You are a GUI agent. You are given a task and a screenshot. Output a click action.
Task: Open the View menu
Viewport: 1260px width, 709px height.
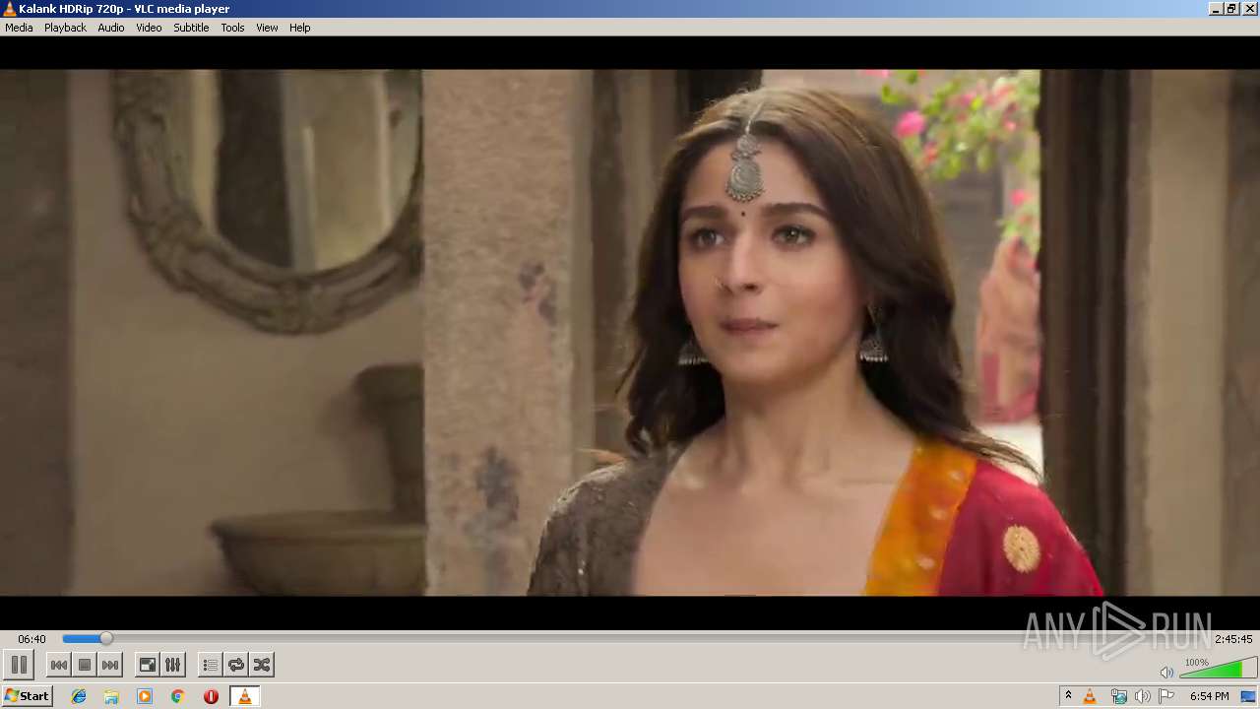click(x=267, y=28)
